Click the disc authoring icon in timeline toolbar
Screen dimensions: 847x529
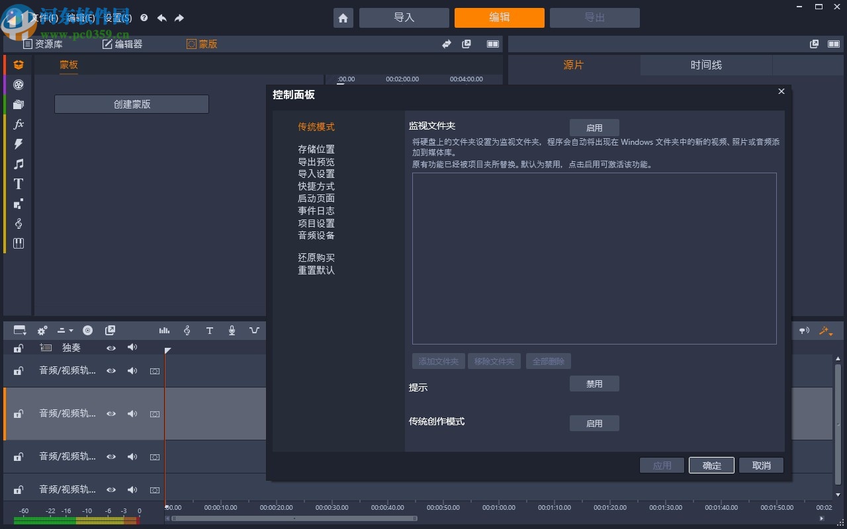(87, 330)
